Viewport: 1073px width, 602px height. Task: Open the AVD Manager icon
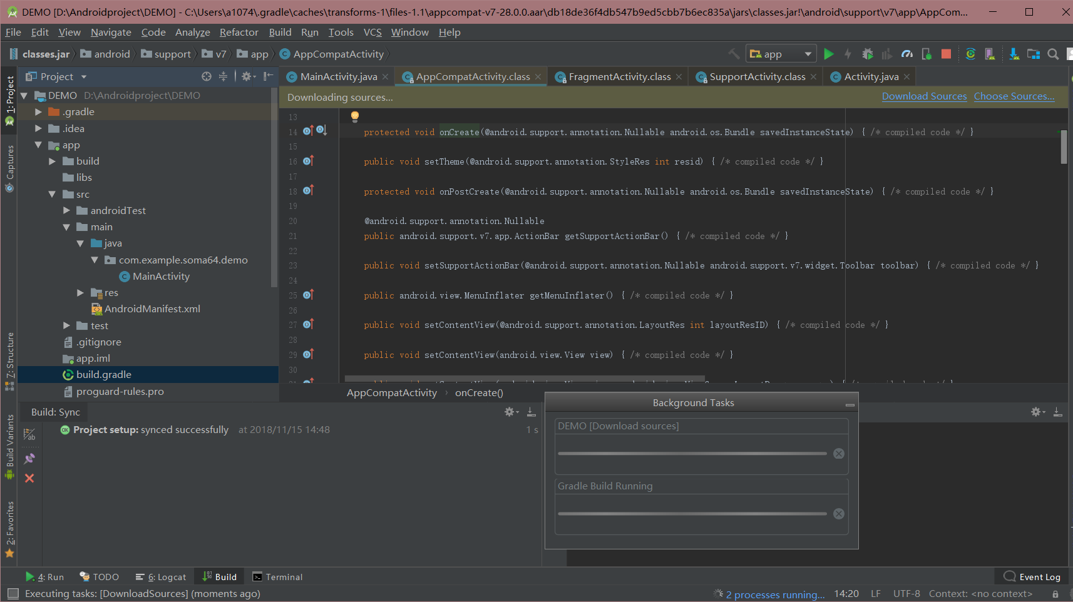coord(990,54)
